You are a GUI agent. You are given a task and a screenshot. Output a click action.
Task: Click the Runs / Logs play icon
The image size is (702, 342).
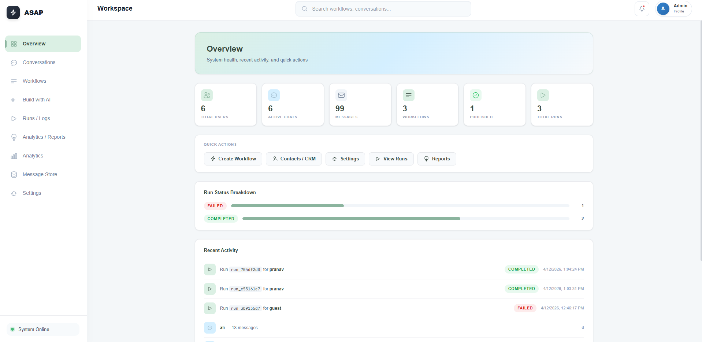coord(14,119)
